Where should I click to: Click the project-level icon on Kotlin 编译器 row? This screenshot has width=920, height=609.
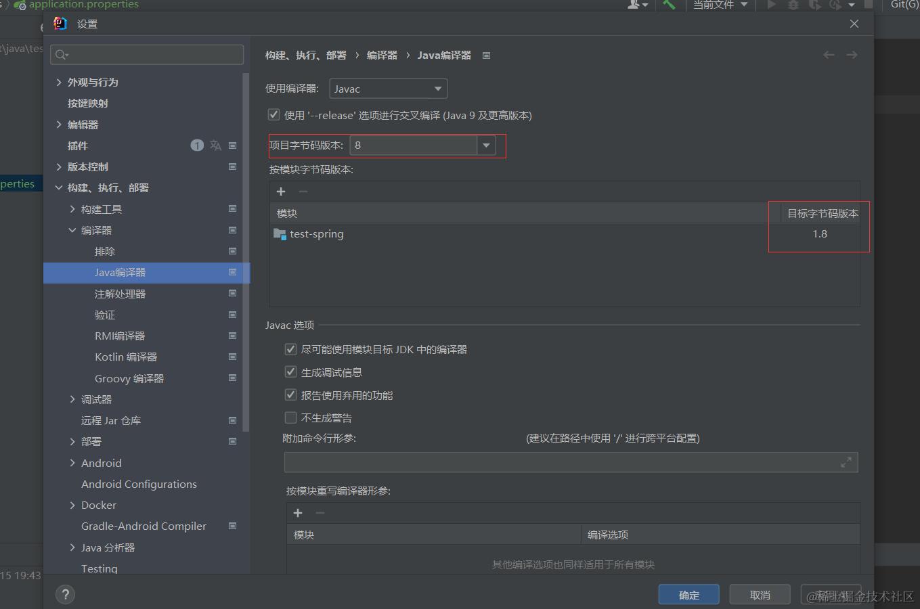(x=232, y=357)
